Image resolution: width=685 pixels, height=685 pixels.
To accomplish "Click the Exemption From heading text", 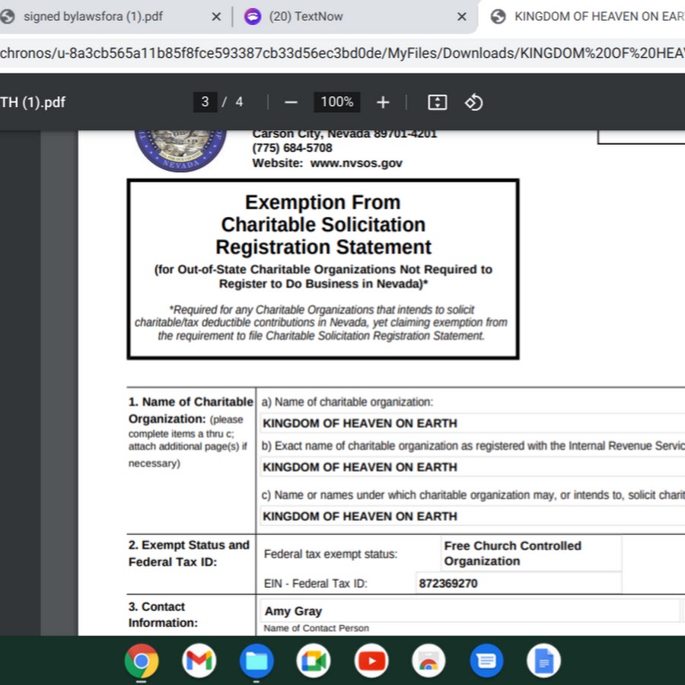I will pos(323,202).
